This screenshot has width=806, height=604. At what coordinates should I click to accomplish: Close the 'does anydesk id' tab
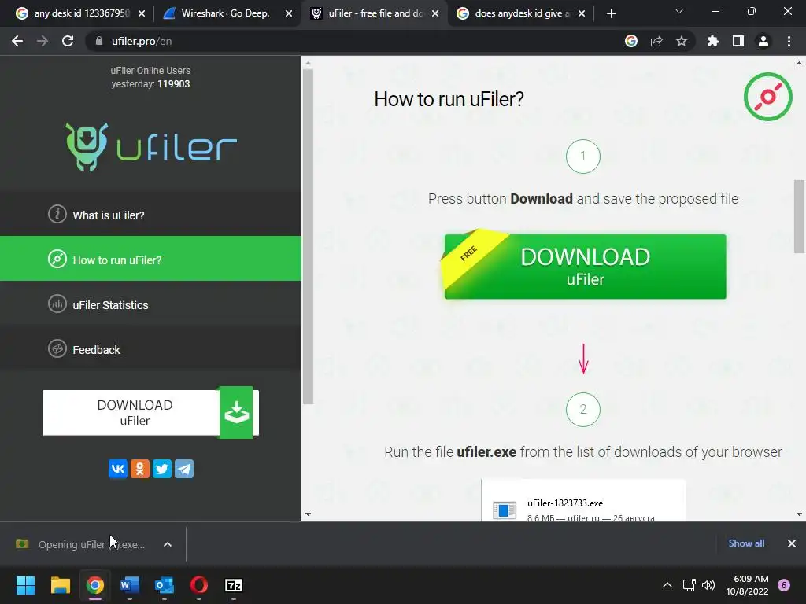click(x=582, y=13)
